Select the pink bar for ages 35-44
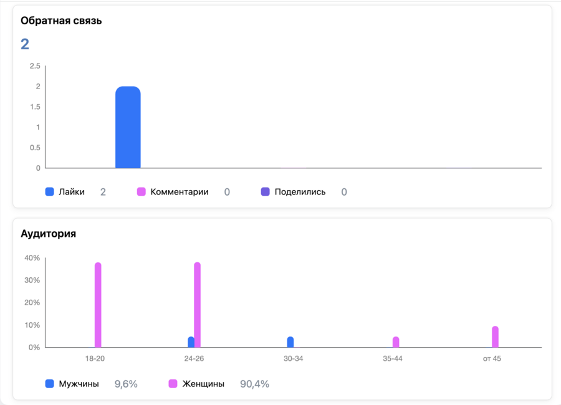561x405 pixels. (396, 342)
